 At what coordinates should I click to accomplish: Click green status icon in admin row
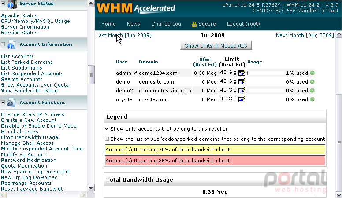(x=312, y=73)
